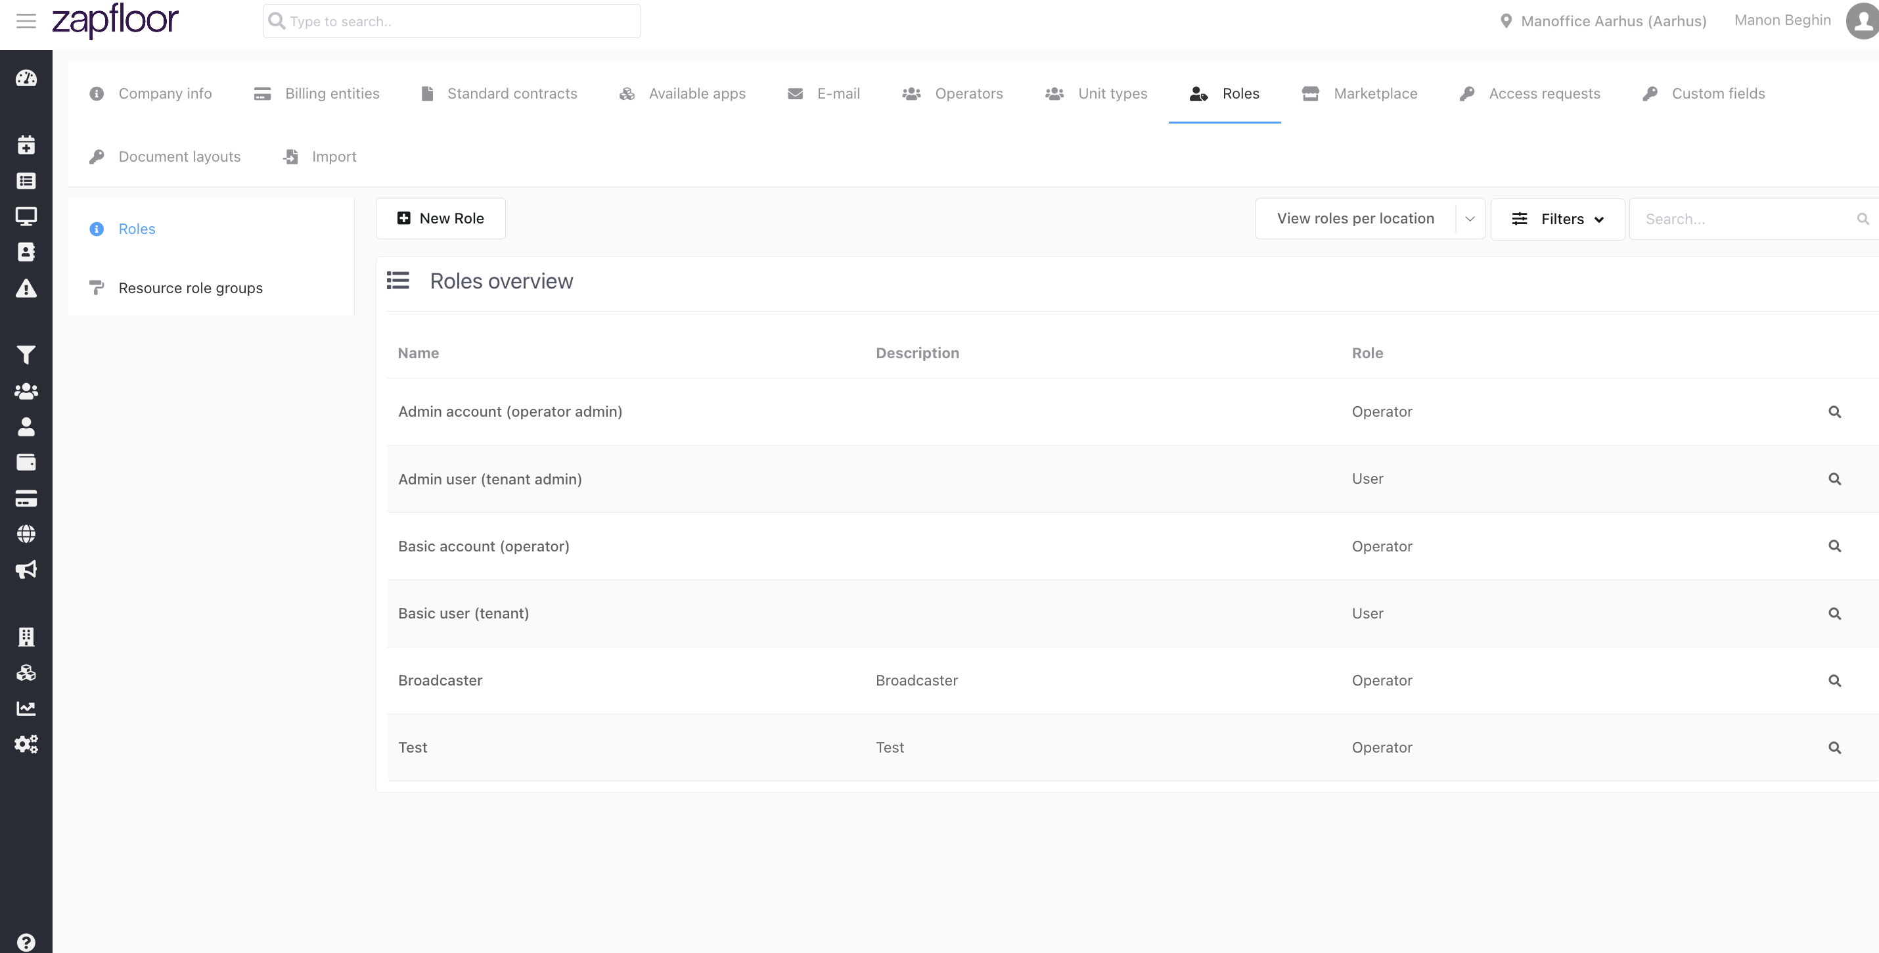Open the megaphone announcements sidebar icon

point(26,570)
